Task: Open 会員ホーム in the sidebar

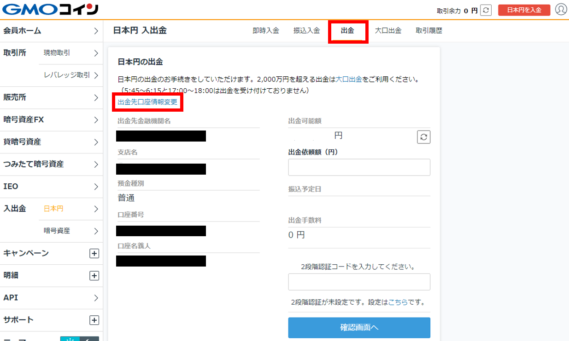Action: (51, 31)
